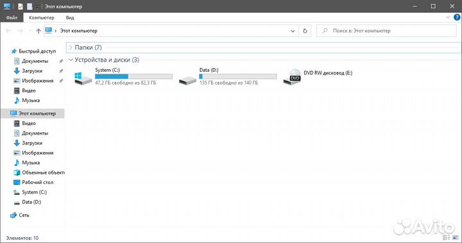Open Музыка under Быстрый доступ
The image size is (462, 243).
click(x=31, y=101)
